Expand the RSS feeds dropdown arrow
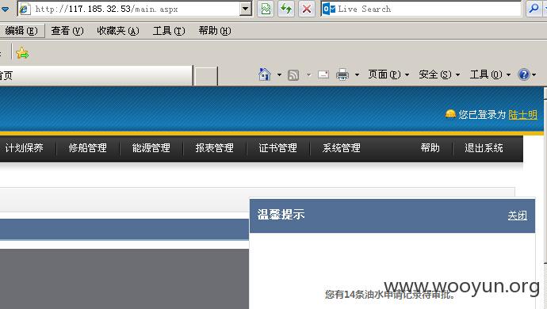The height and width of the screenshot is (309, 547). 308,74
